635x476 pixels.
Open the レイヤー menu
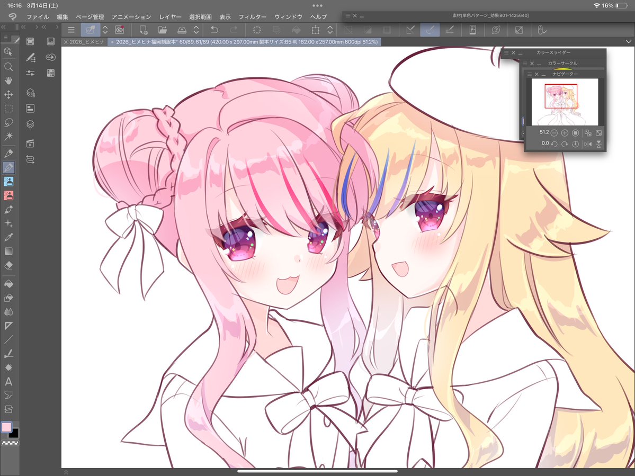170,17
